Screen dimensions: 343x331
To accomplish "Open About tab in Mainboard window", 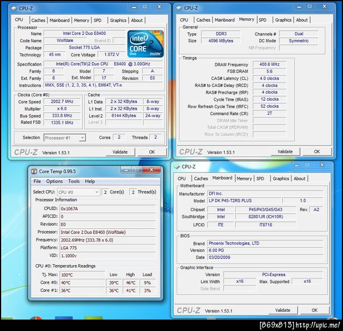I will tap(299, 178).
